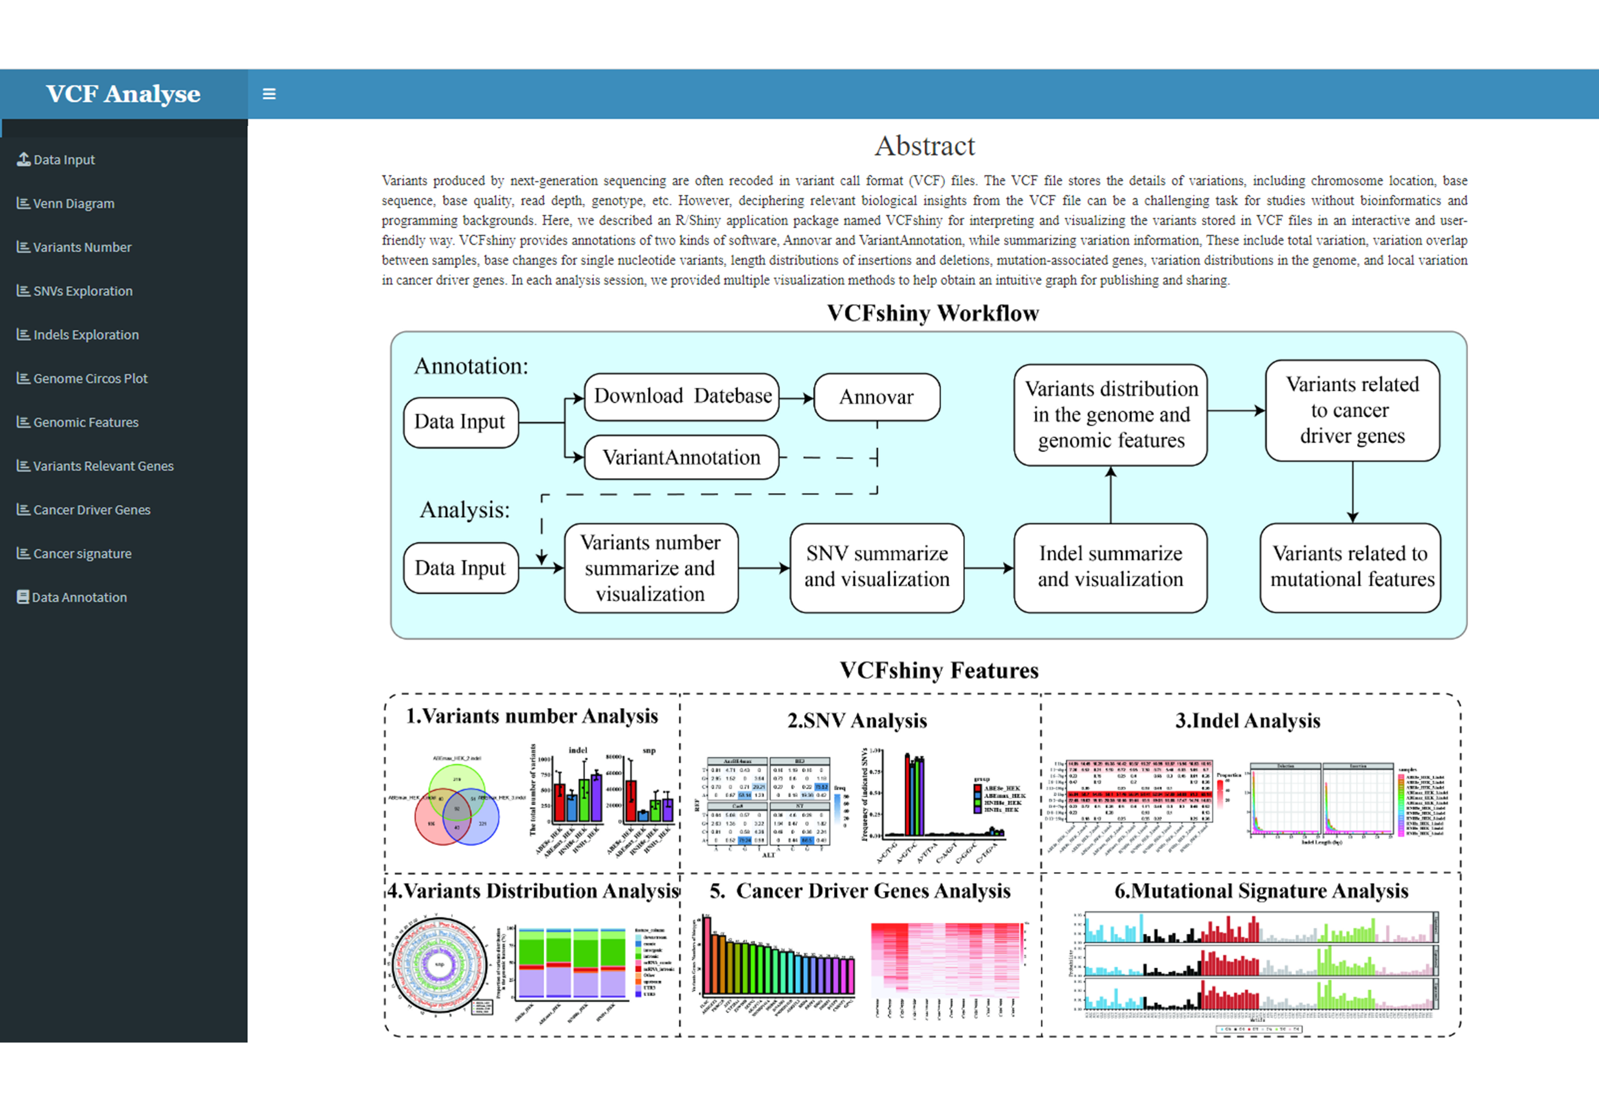This screenshot has height=1107, width=1599.
Task: Click the VCFshiny Features heading
Action: 939,671
